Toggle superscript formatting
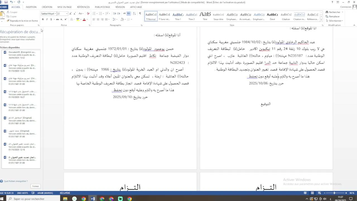 66,20
